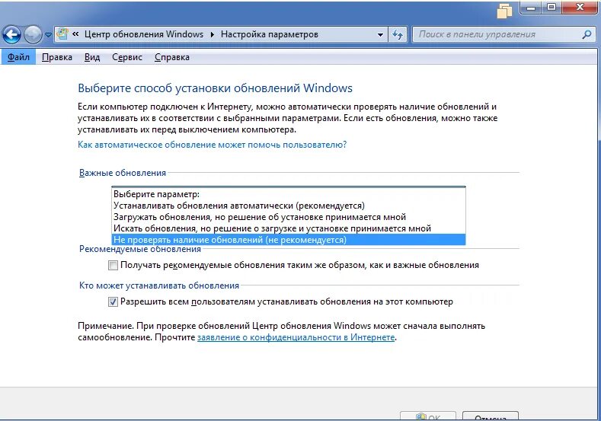Click the Отмена button
The image size is (601, 421).
(x=491, y=416)
